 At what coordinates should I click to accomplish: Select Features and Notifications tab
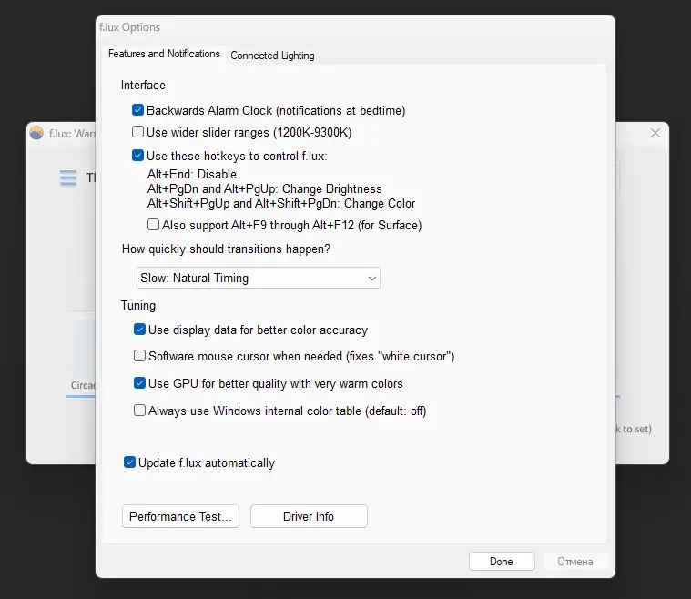[x=164, y=54]
